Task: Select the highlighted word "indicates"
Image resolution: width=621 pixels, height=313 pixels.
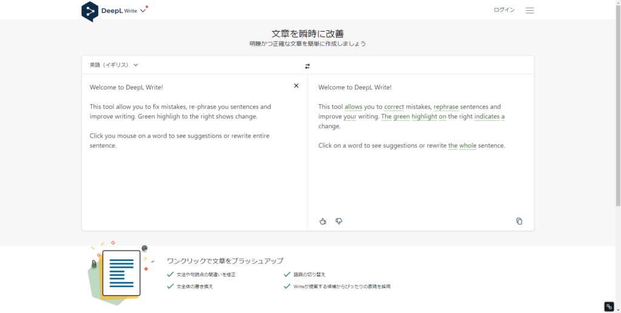Action: [487, 117]
